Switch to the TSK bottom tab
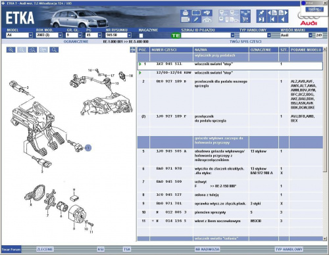This screenshot has width=329, height=255. pos(127,249)
